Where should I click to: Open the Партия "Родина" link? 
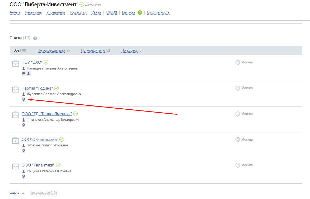coord(37,88)
